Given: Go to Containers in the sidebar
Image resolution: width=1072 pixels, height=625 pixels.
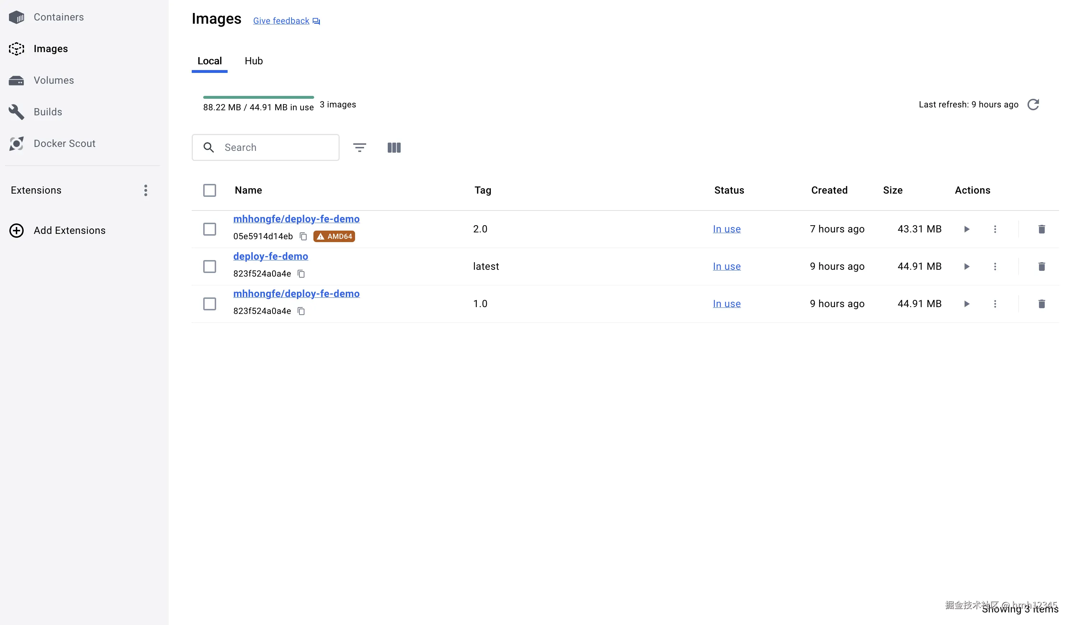Looking at the screenshot, I should pos(58,17).
